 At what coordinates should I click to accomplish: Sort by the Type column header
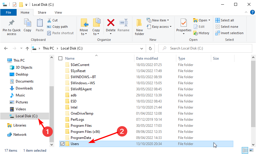click(x=182, y=58)
